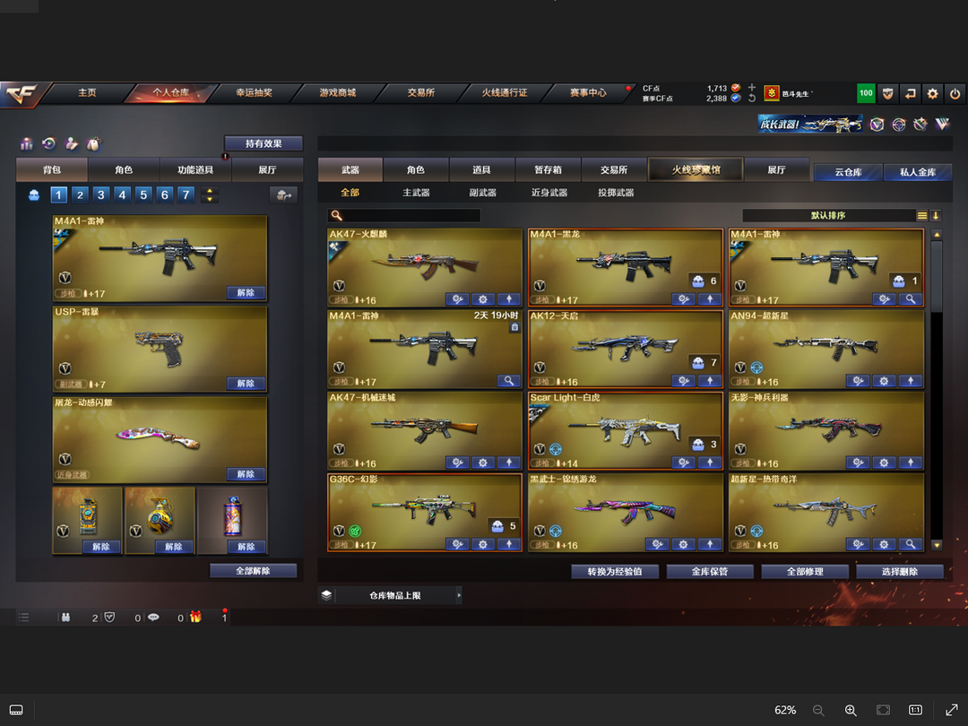Screen dimensions: 968x726
Task: Click the gear icon on AN94-超新星 card
Action: [884, 381]
